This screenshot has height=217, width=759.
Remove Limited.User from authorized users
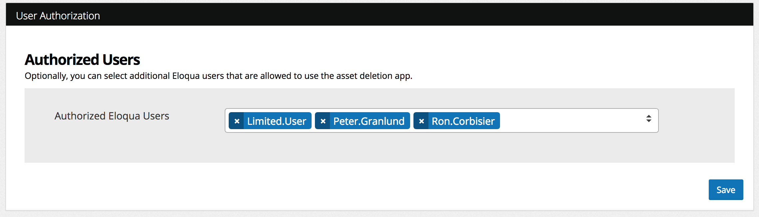coord(237,121)
